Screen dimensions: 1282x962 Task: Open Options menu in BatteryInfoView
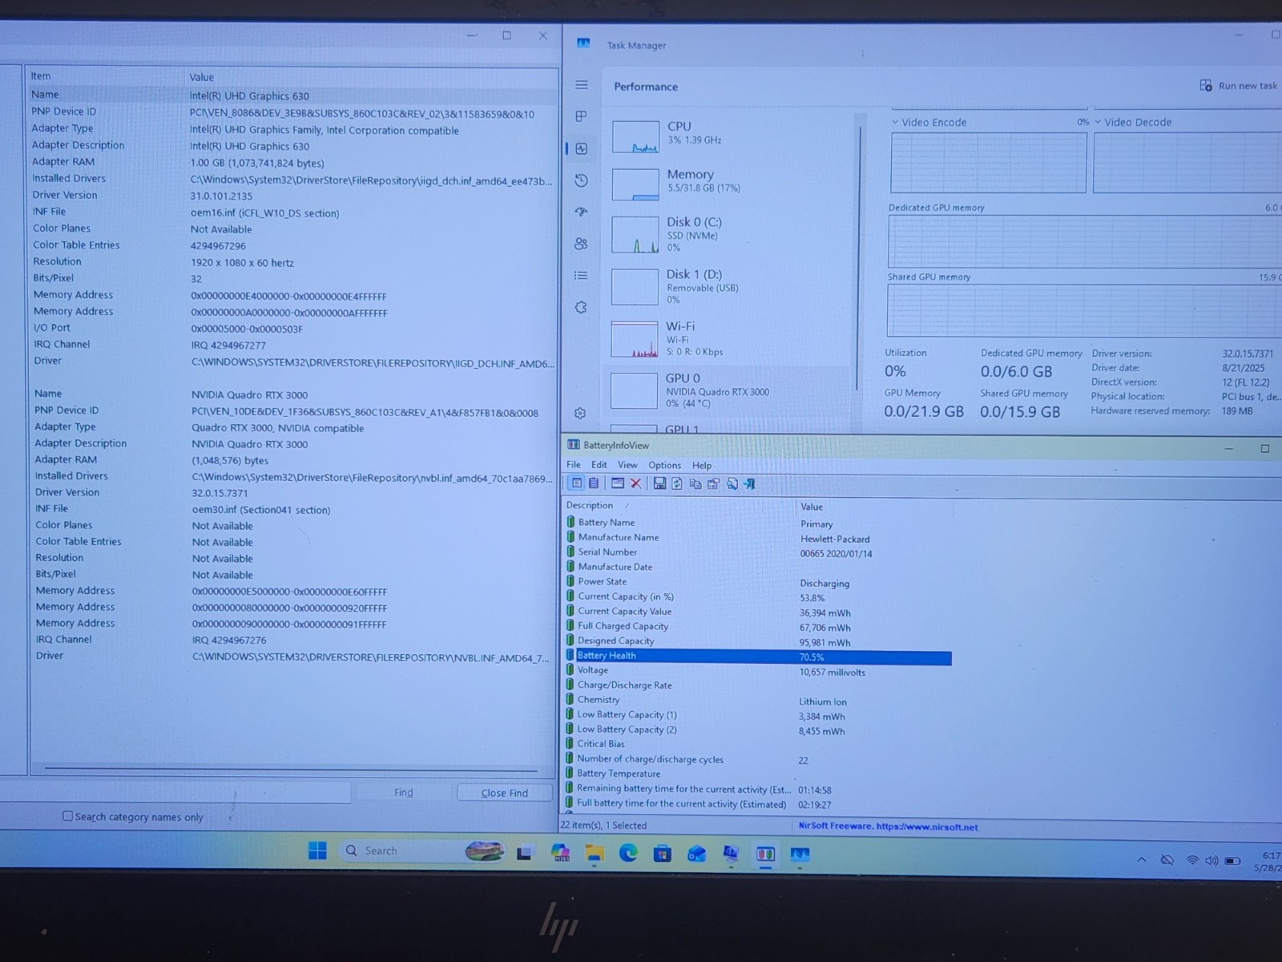point(664,465)
